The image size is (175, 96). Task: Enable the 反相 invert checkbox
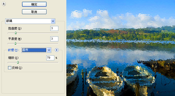[x=10, y=68]
